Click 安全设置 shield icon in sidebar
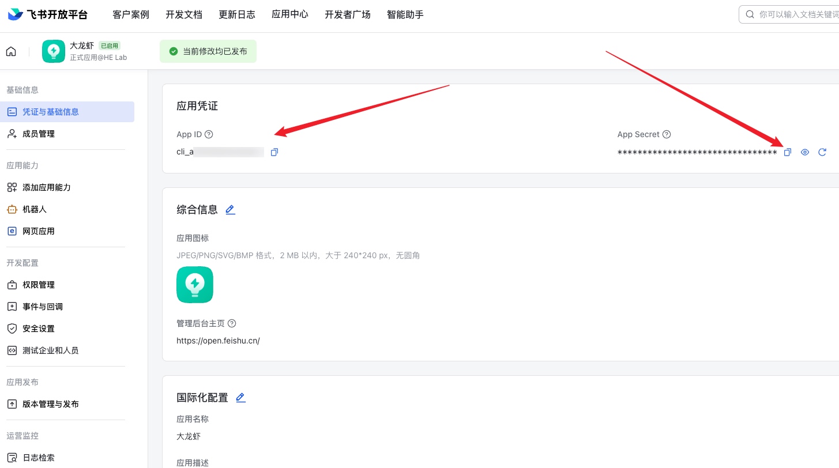The width and height of the screenshot is (839, 468). pos(12,329)
